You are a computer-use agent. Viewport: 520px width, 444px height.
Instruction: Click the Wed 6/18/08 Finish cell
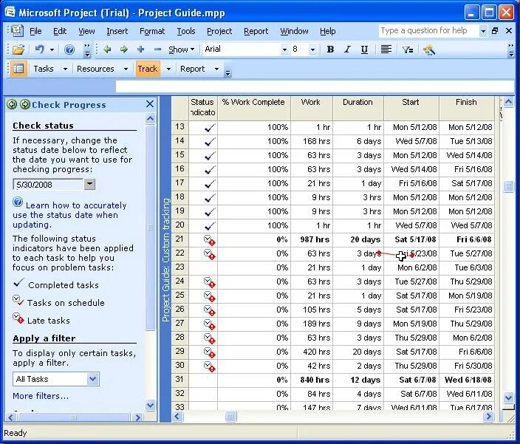(467, 380)
